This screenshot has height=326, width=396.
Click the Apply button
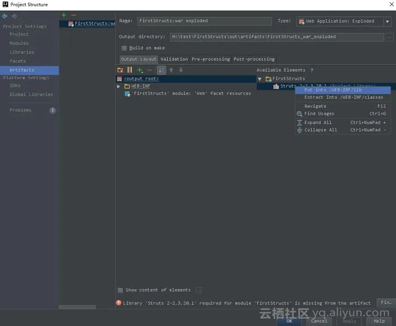tap(349, 321)
